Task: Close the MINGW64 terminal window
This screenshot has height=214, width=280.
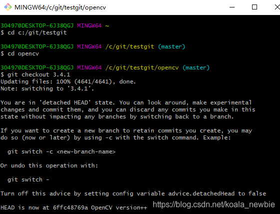Action: [277, 7]
